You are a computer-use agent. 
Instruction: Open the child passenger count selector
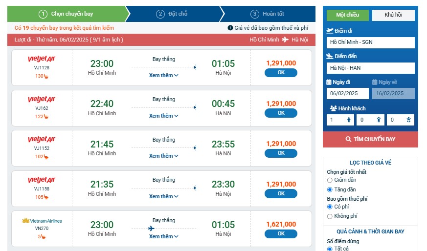pos(370,120)
